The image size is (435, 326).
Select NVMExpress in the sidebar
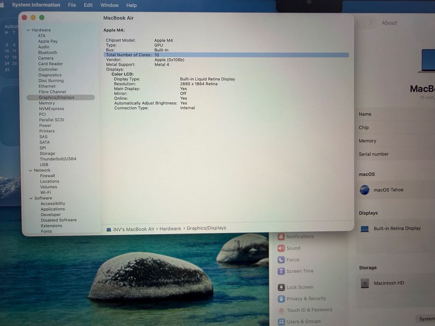(x=51, y=109)
